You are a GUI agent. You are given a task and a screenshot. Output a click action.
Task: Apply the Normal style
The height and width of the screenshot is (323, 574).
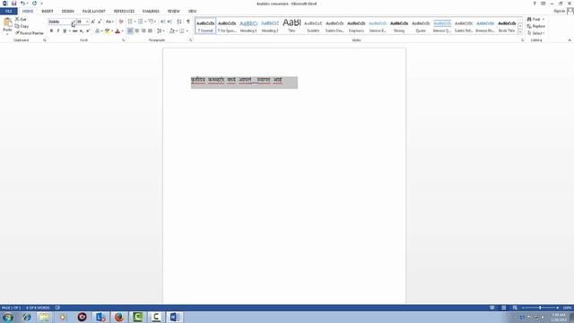205,26
